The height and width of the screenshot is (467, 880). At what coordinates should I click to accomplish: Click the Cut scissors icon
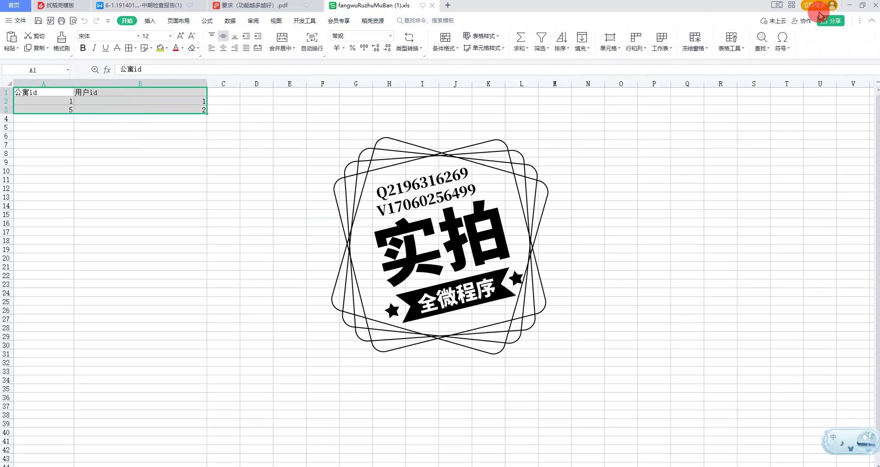click(28, 36)
